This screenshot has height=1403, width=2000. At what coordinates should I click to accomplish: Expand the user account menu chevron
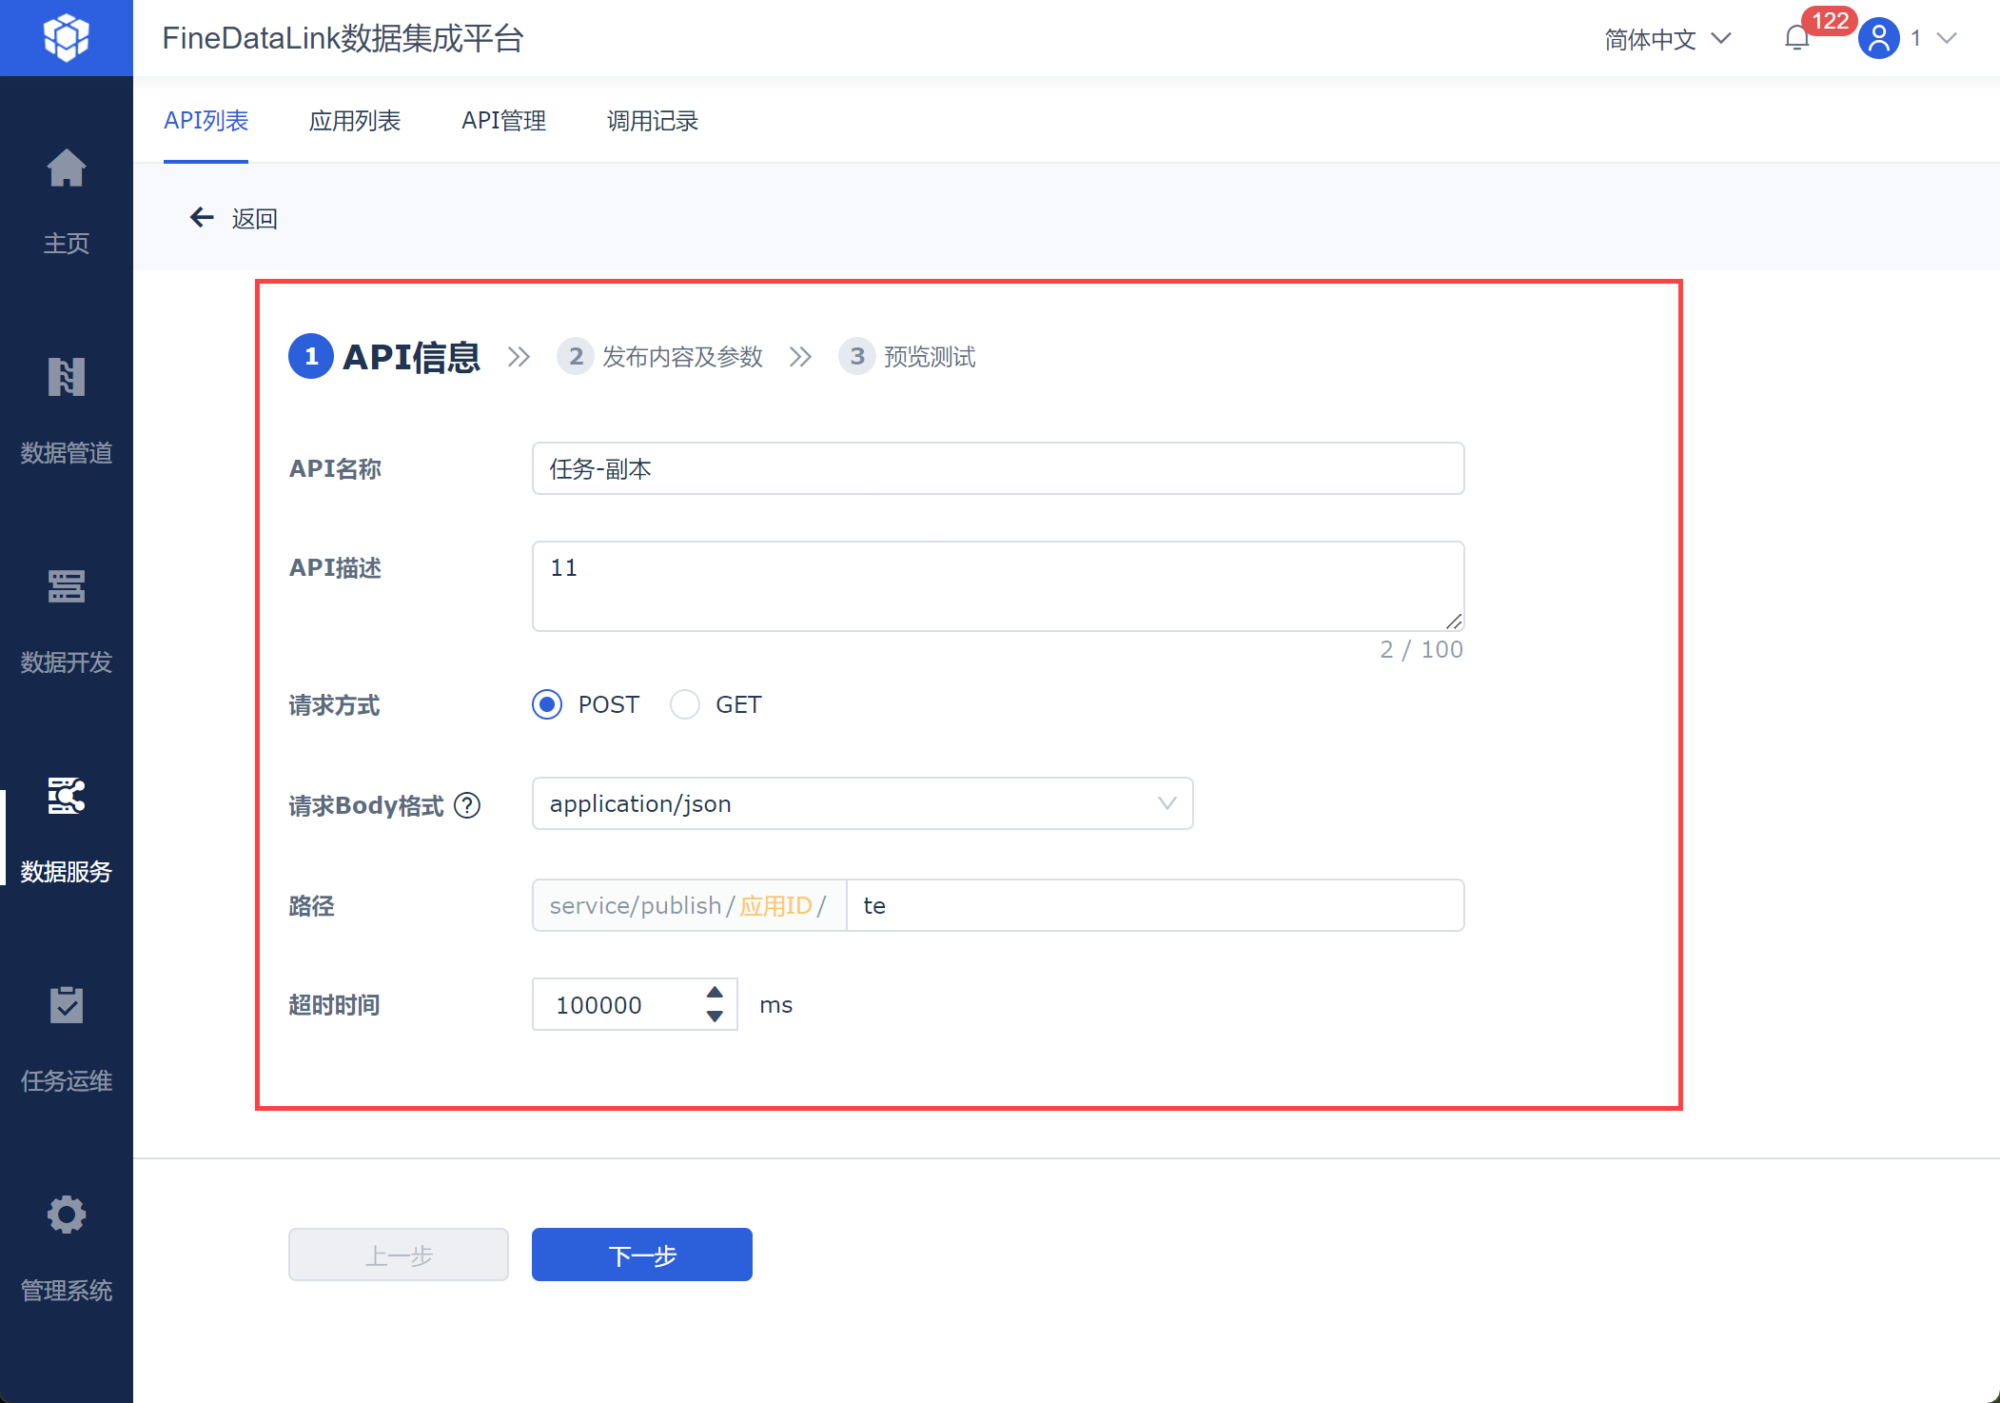(x=1947, y=38)
